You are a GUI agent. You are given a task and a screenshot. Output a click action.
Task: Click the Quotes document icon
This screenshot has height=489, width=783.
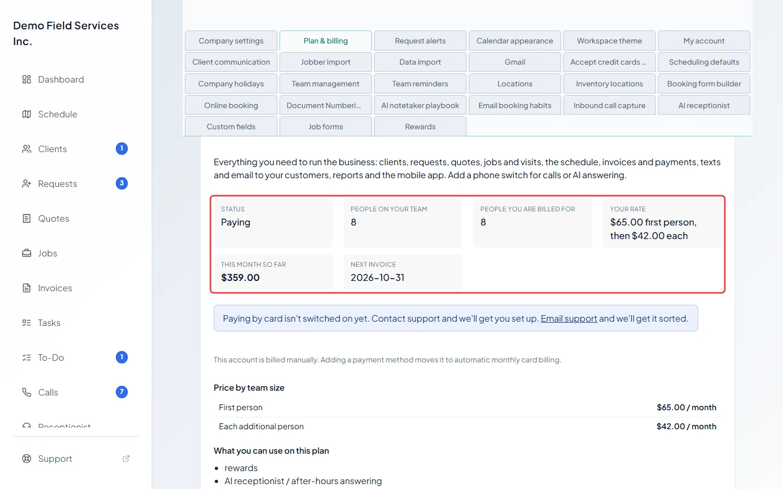[x=27, y=218]
